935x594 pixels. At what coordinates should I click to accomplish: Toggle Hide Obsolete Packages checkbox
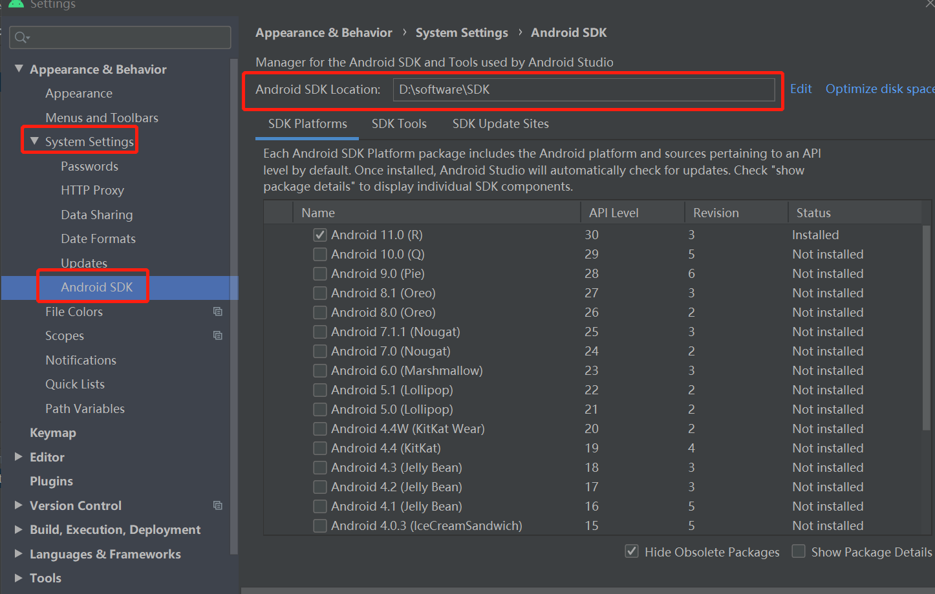tap(632, 551)
